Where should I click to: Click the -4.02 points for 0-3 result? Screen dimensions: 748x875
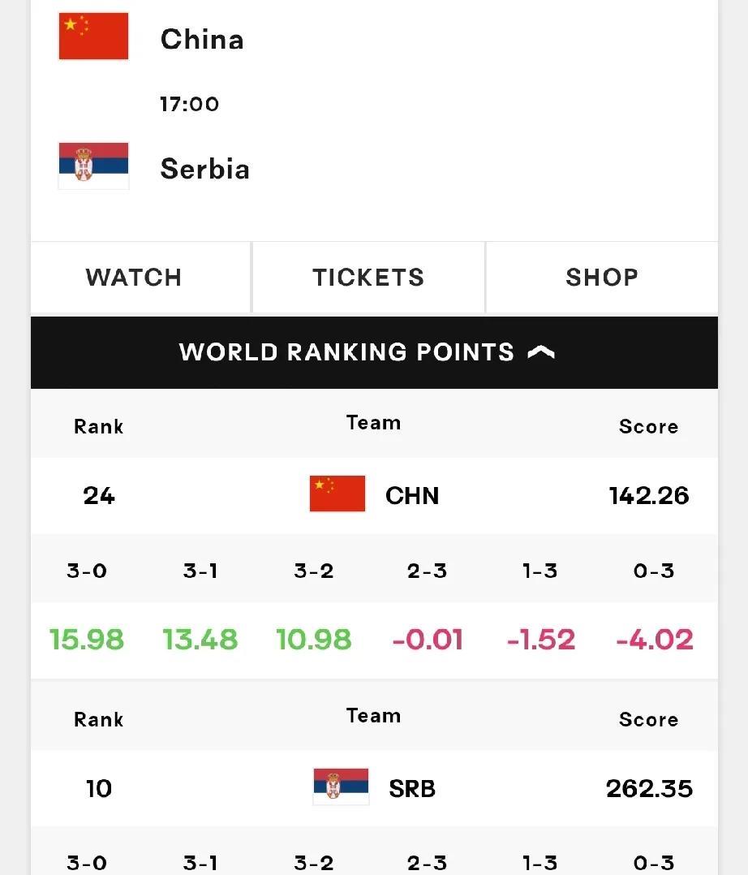pos(654,640)
